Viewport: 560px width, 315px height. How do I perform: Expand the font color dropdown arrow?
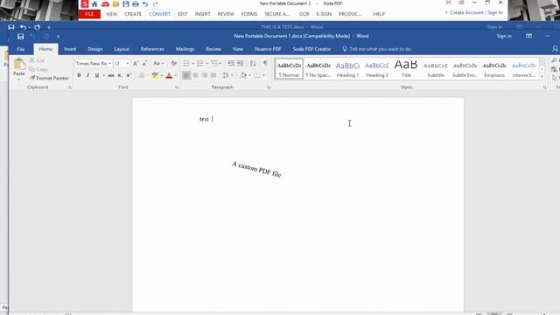click(x=176, y=75)
